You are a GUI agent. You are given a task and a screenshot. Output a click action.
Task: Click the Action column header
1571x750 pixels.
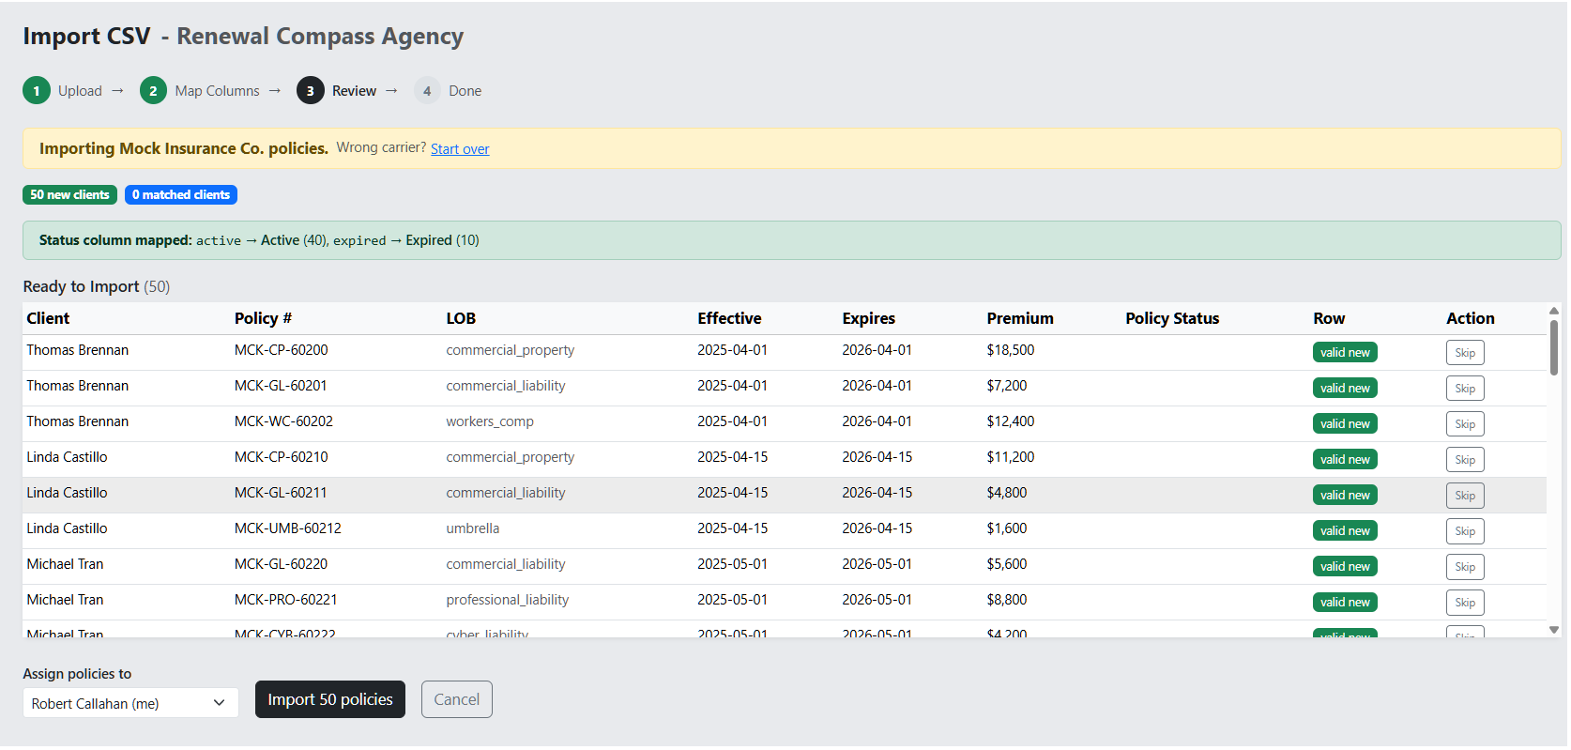(1470, 318)
